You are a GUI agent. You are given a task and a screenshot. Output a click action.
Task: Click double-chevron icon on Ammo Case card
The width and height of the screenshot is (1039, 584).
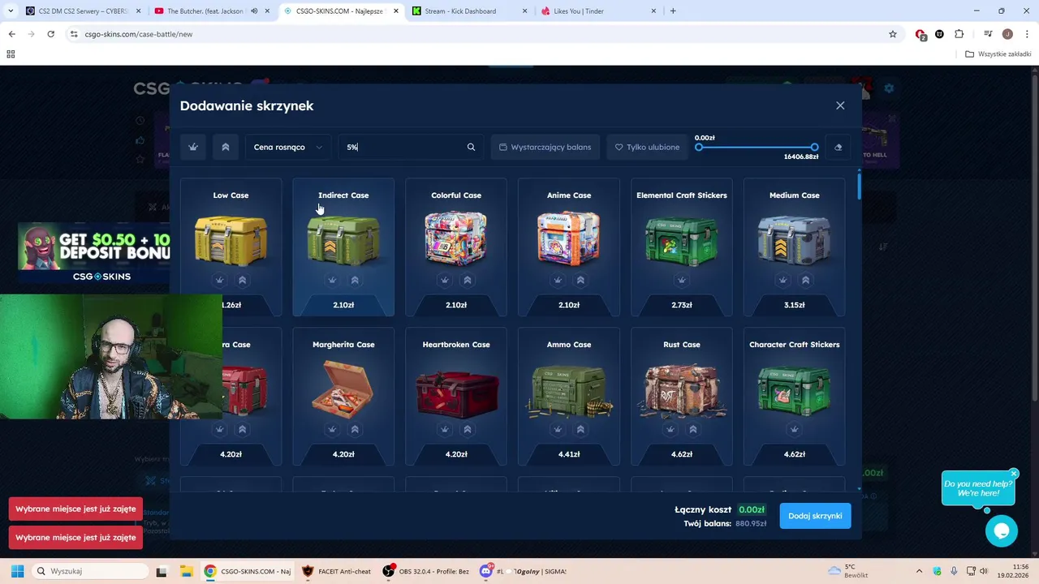[x=580, y=429]
